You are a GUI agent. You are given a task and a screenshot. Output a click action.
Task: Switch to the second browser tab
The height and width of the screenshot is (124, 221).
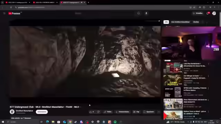click(x=45, y=2)
